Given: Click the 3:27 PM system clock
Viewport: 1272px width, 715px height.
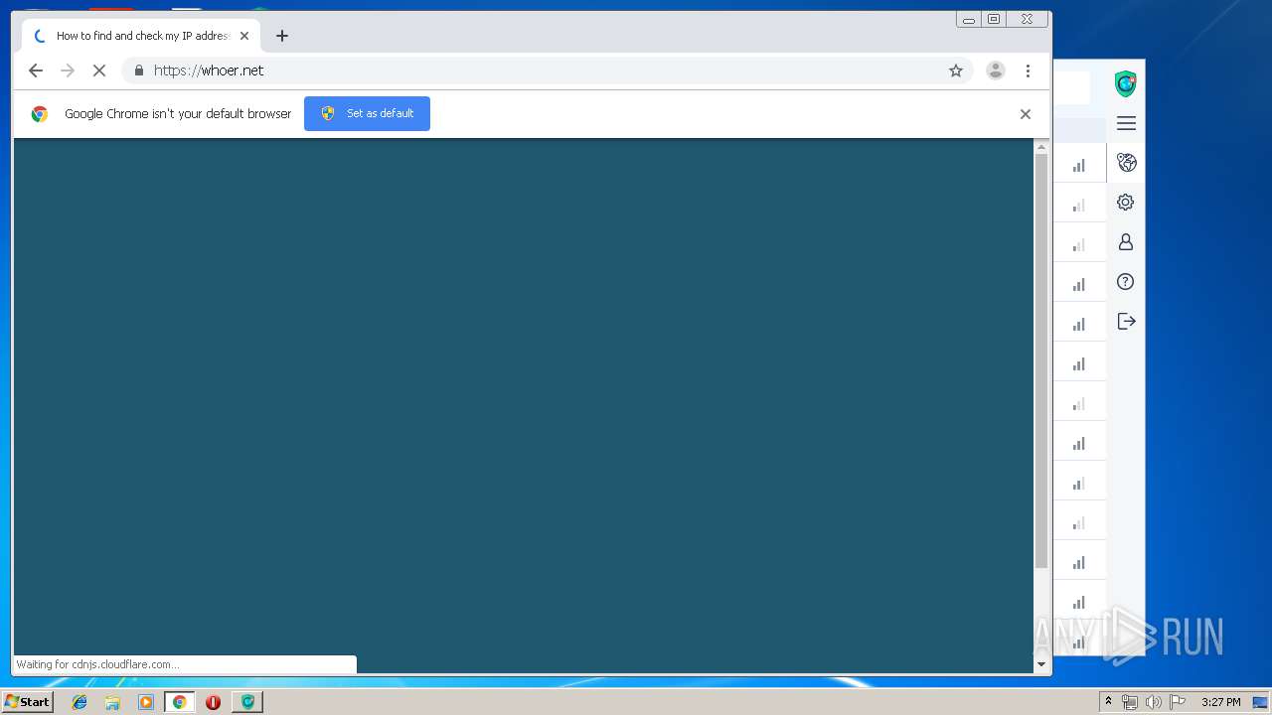Looking at the screenshot, I should pyautogui.click(x=1220, y=702).
